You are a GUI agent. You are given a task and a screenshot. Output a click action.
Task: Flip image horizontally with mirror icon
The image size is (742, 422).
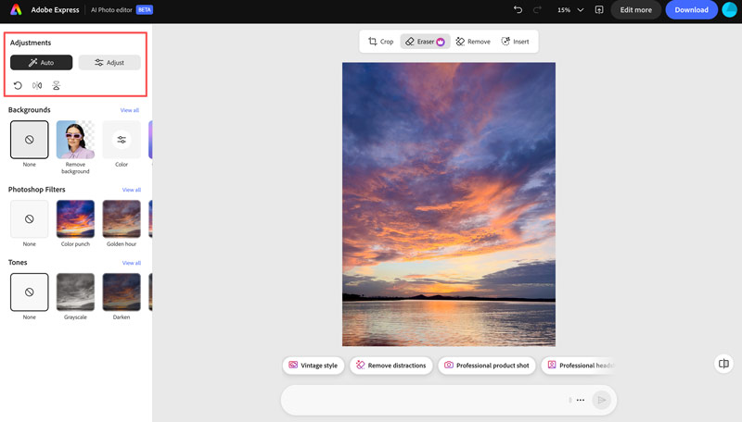[37, 85]
